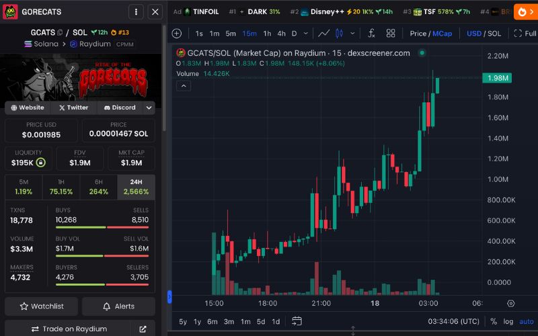Click the 03:34:06 (UTC) timezone selector
The width and height of the screenshot is (538, 336).
(x=453, y=322)
